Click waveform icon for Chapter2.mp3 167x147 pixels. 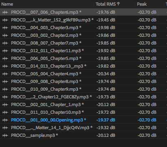5,35
